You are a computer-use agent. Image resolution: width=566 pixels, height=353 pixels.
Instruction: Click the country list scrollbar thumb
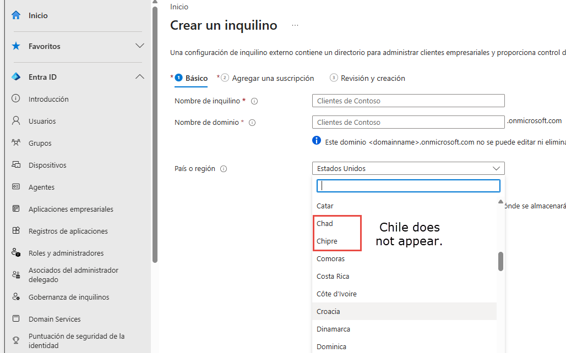(500, 261)
